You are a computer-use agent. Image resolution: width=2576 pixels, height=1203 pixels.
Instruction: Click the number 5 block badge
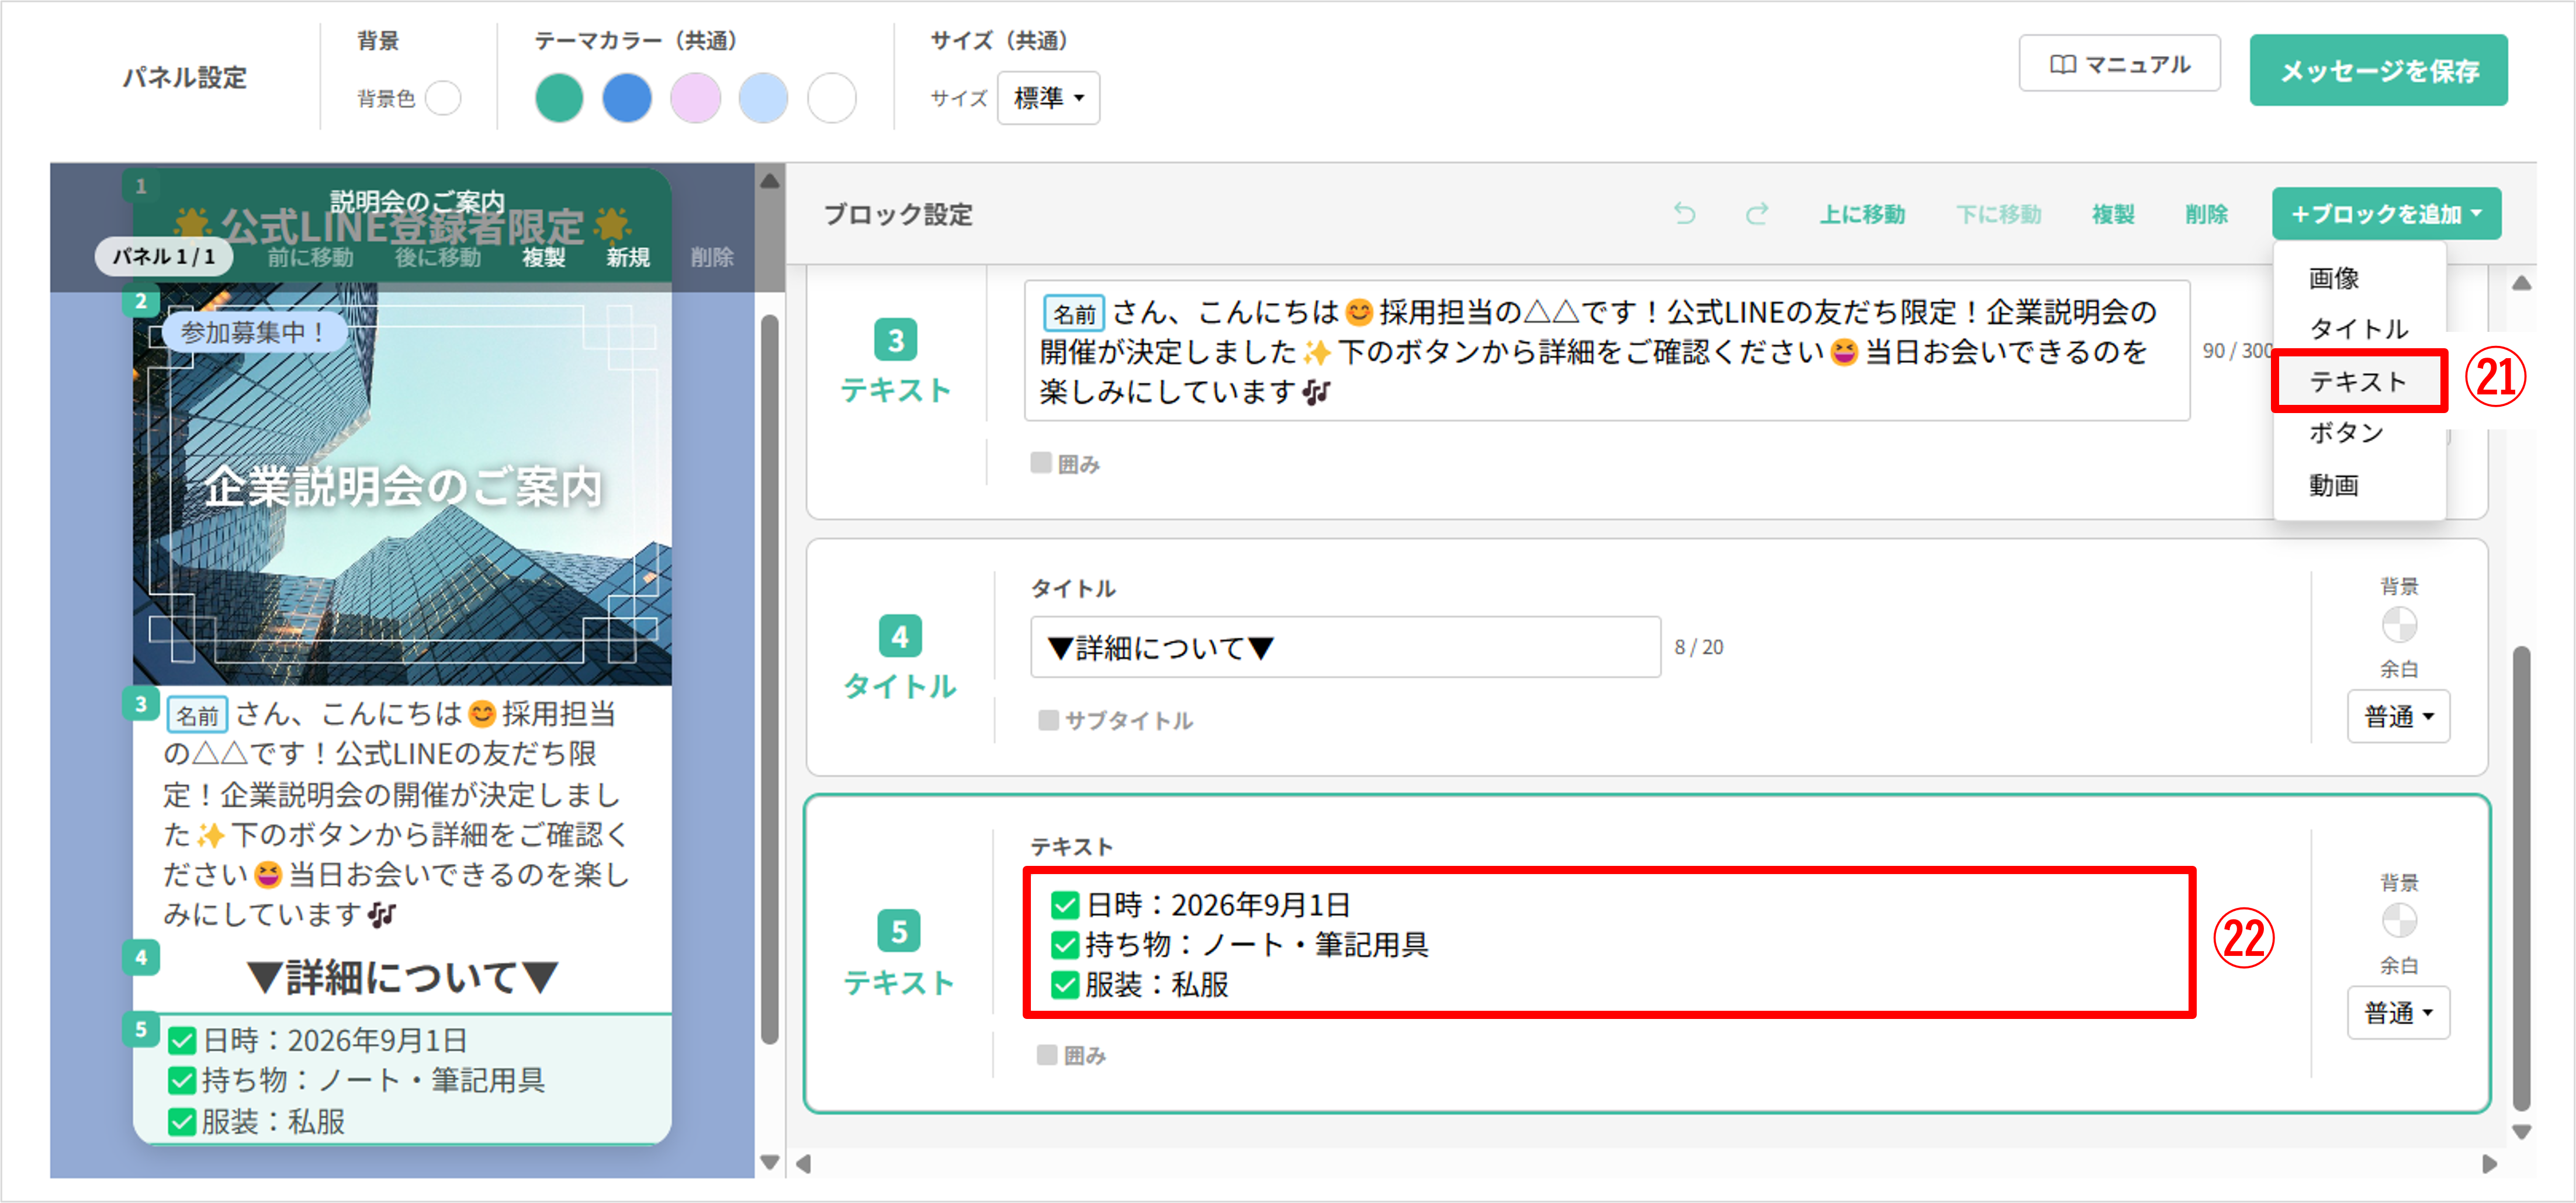click(898, 931)
